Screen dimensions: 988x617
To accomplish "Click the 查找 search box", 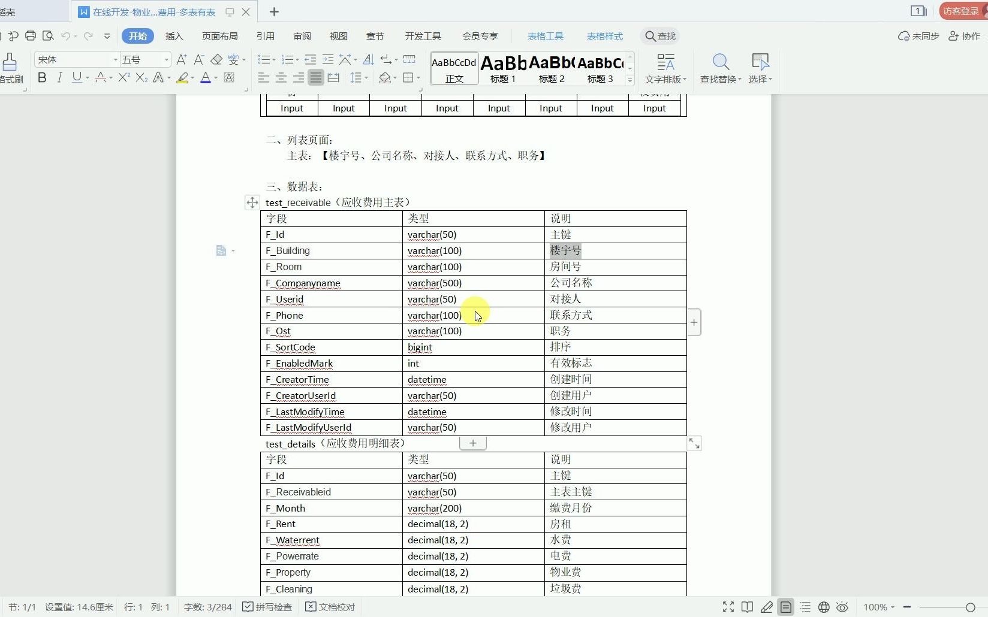I will 660,36.
